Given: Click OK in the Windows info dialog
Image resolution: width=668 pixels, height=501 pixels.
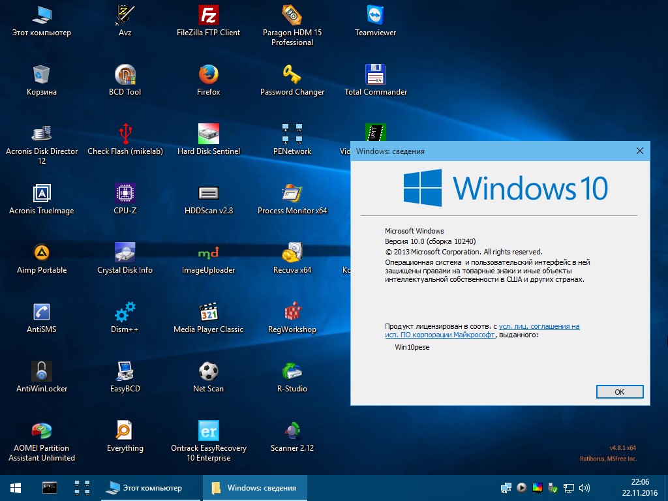Looking at the screenshot, I should click(619, 391).
